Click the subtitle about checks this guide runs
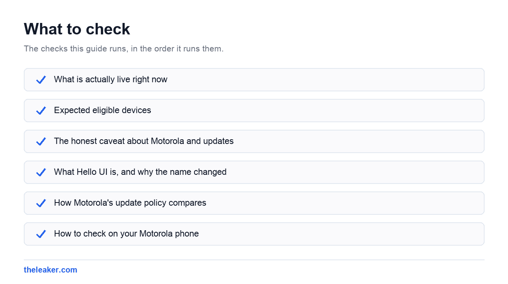 coord(124,49)
